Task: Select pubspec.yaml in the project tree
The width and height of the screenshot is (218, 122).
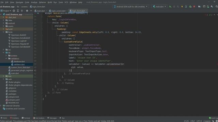Action: tap(13, 100)
